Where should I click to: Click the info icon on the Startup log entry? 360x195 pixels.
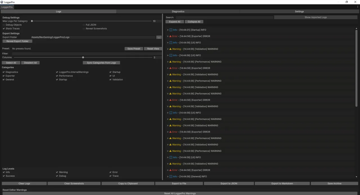pyautogui.click(x=171, y=30)
